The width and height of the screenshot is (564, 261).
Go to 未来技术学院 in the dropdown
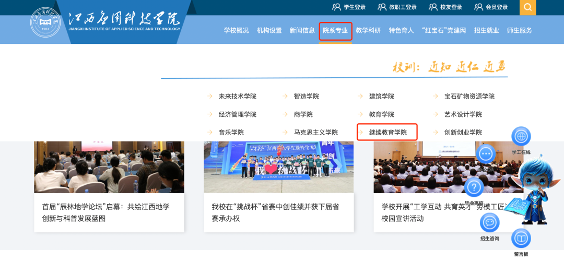click(238, 97)
